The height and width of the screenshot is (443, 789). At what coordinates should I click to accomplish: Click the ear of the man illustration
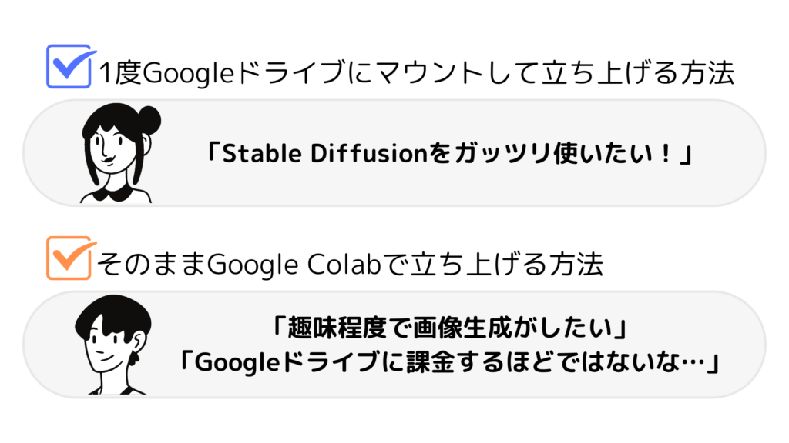[139, 342]
